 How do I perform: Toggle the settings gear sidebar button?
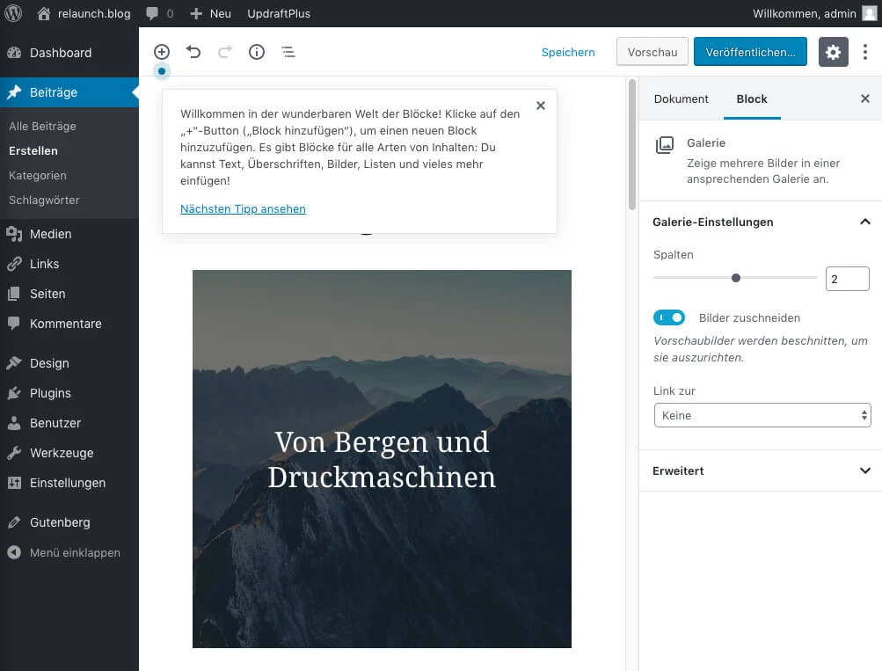834,52
